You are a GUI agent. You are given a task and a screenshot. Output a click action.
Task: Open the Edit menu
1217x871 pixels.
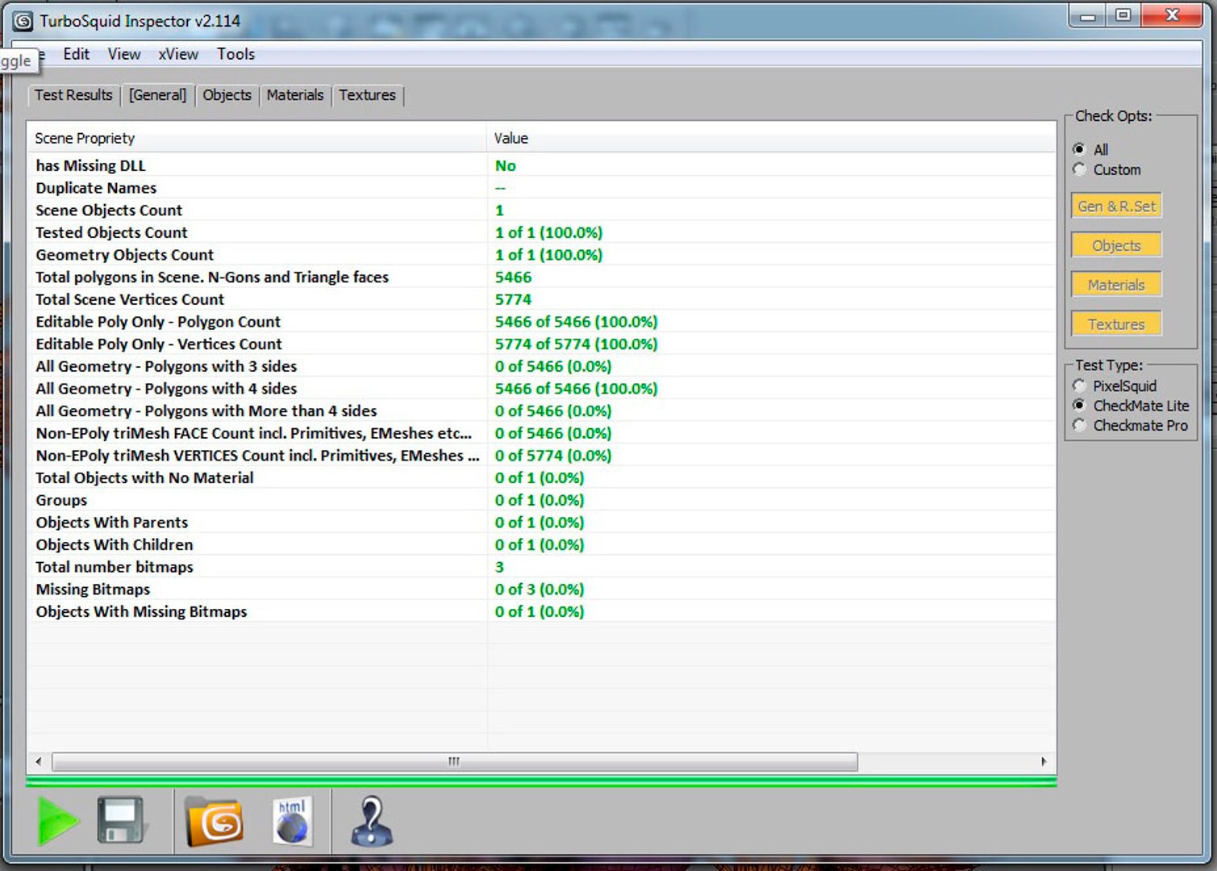77,54
